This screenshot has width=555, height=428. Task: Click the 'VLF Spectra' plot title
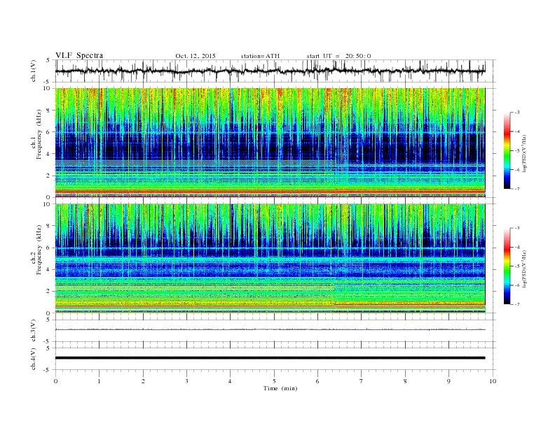click(79, 55)
